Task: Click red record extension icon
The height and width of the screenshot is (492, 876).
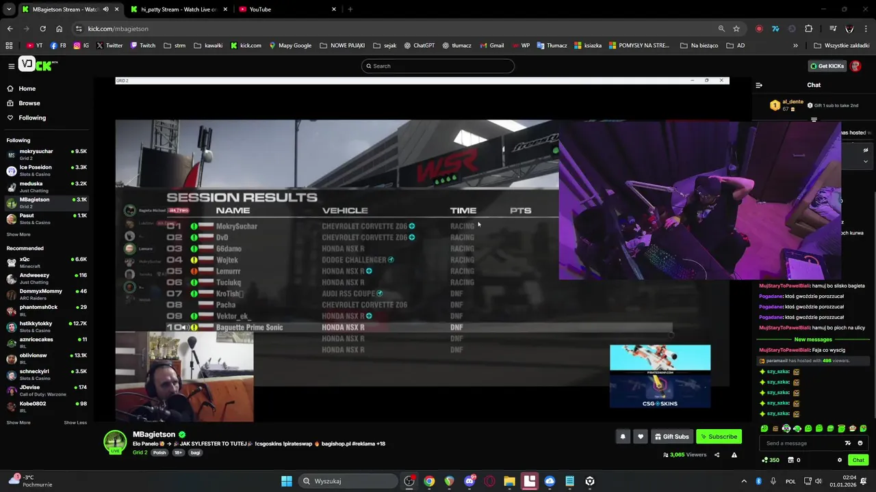Action: pos(759,29)
